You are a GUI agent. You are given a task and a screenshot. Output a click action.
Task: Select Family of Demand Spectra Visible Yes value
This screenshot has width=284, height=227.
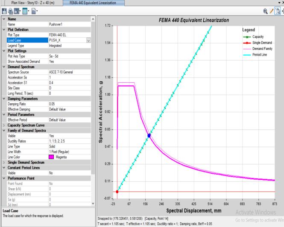(70, 136)
